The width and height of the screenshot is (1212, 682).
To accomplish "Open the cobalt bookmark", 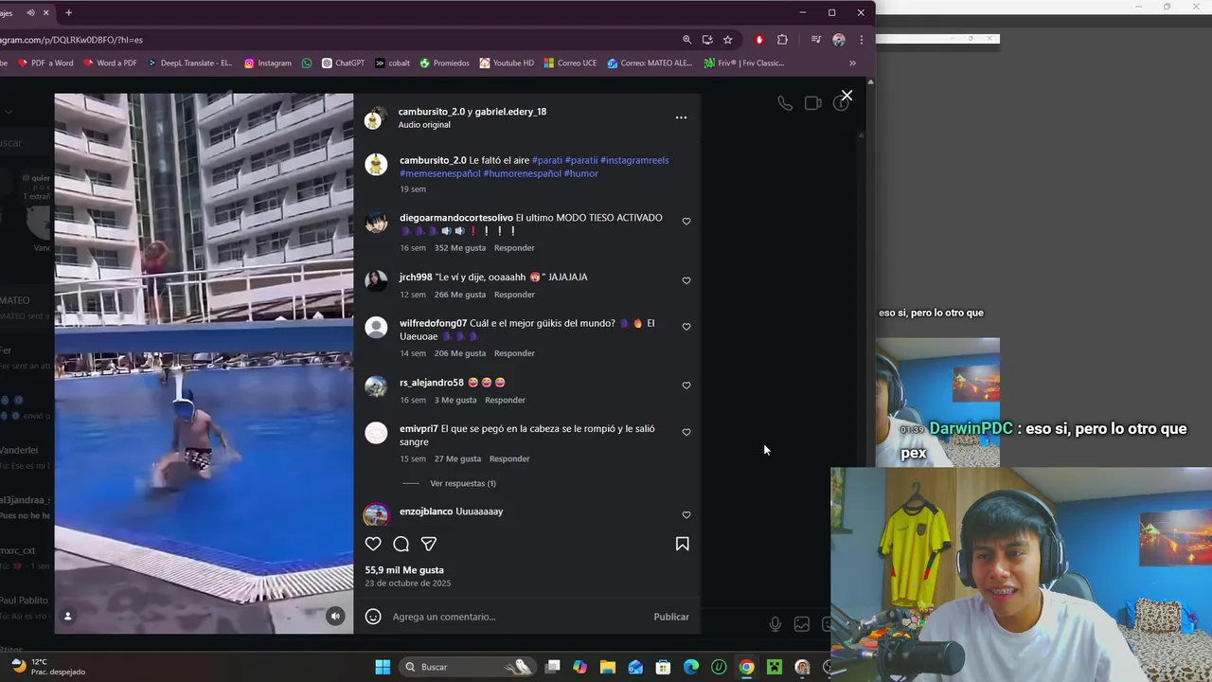I will (392, 63).
